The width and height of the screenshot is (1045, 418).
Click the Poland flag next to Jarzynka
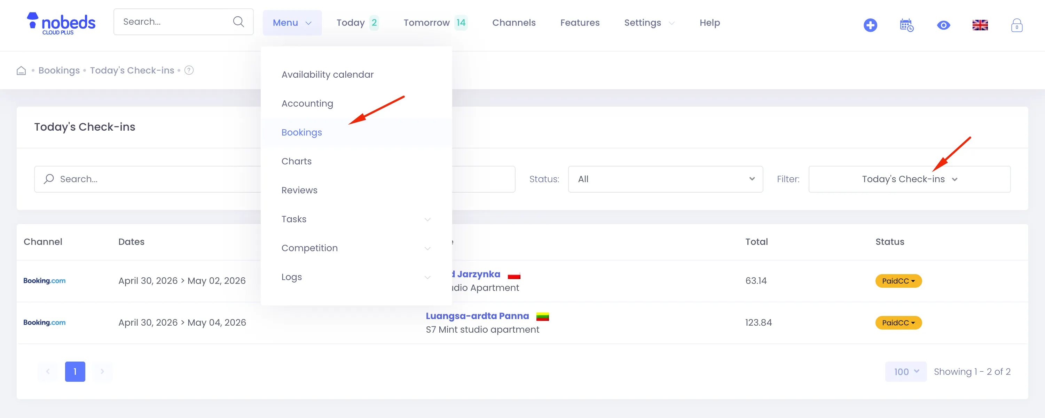click(514, 275)
